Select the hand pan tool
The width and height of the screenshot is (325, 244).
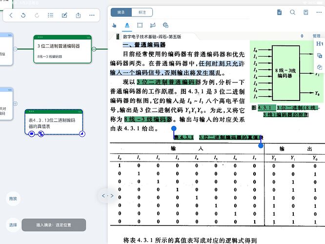pos(114,25)
